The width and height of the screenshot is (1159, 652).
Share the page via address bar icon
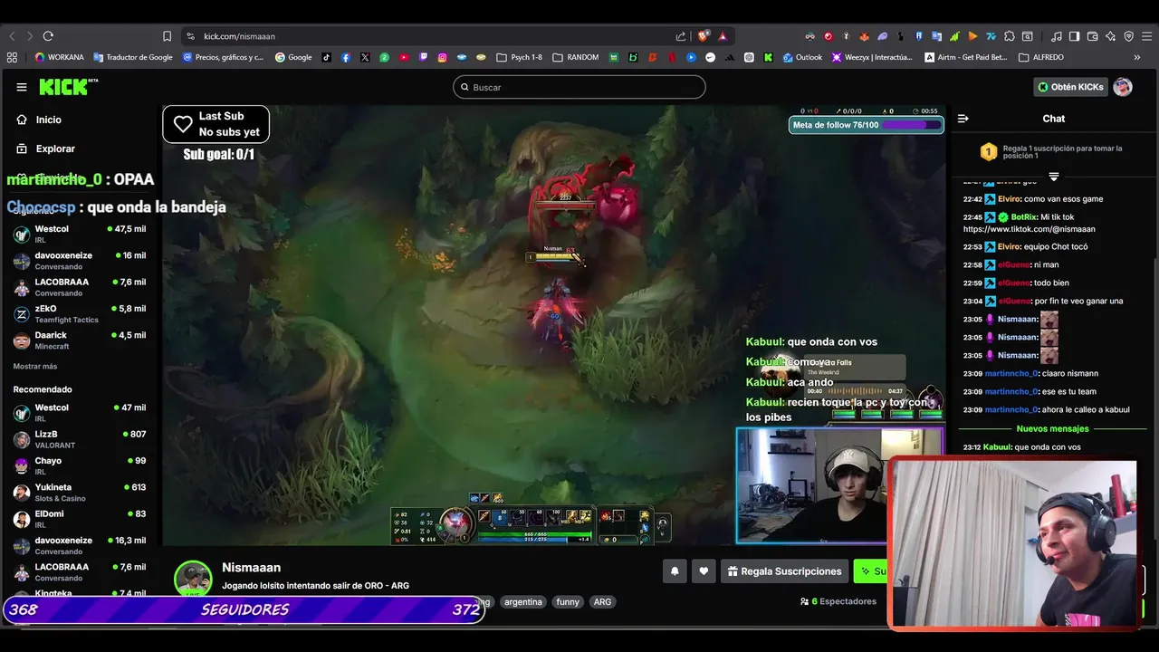tap(681, 36)
